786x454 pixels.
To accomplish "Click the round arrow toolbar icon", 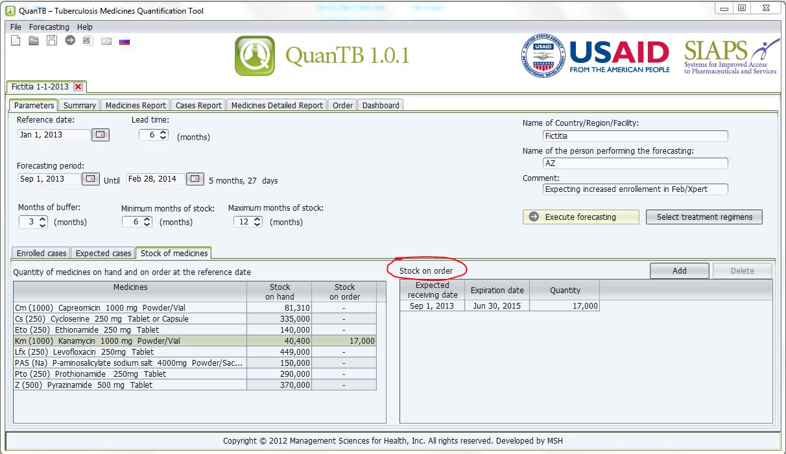I will [x=70, y=41].
